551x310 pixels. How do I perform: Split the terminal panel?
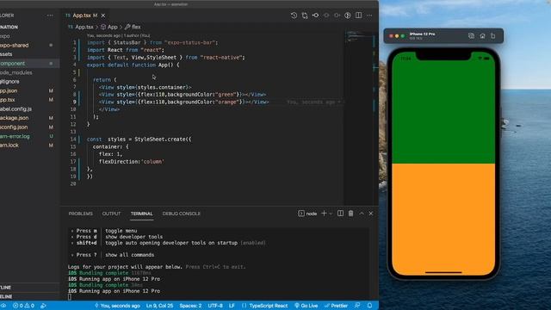pos(341,214)
